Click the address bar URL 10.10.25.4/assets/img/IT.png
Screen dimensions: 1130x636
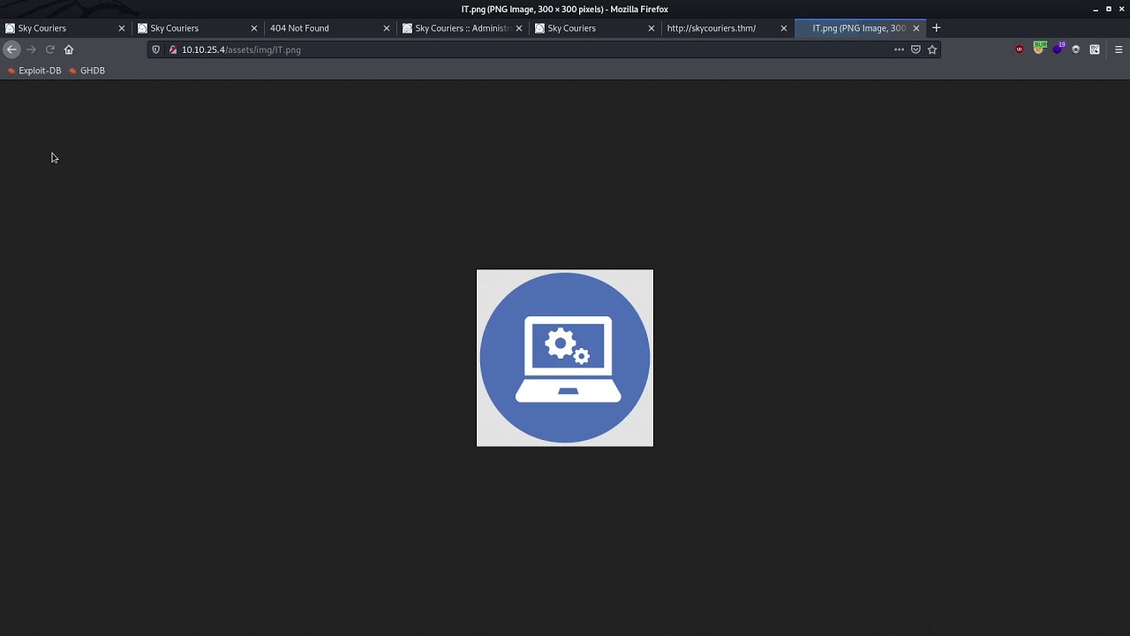[x=241, y=49]
